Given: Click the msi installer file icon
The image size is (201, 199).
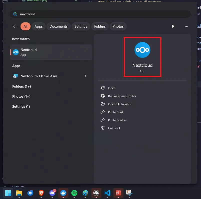Looking at the screenshot, I should 16,76.
